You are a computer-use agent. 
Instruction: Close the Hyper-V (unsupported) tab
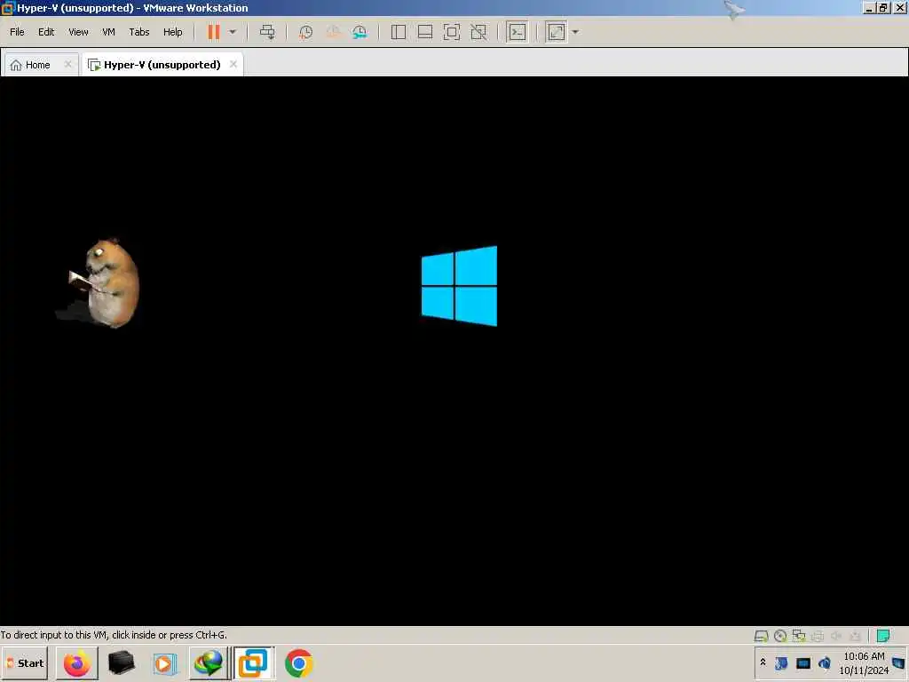pos(233,64)
